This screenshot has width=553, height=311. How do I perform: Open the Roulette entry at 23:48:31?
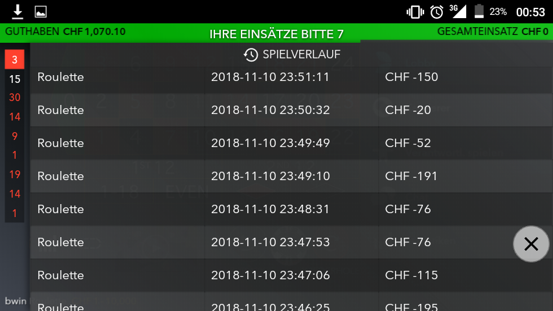(x=291, y=209)
